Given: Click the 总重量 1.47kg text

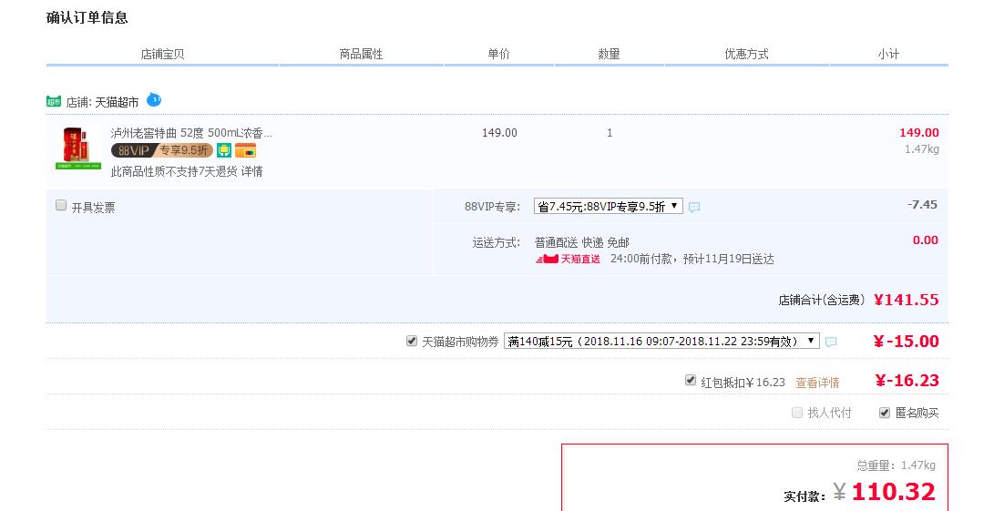Looking at the screenshot, I should (896, 465).
